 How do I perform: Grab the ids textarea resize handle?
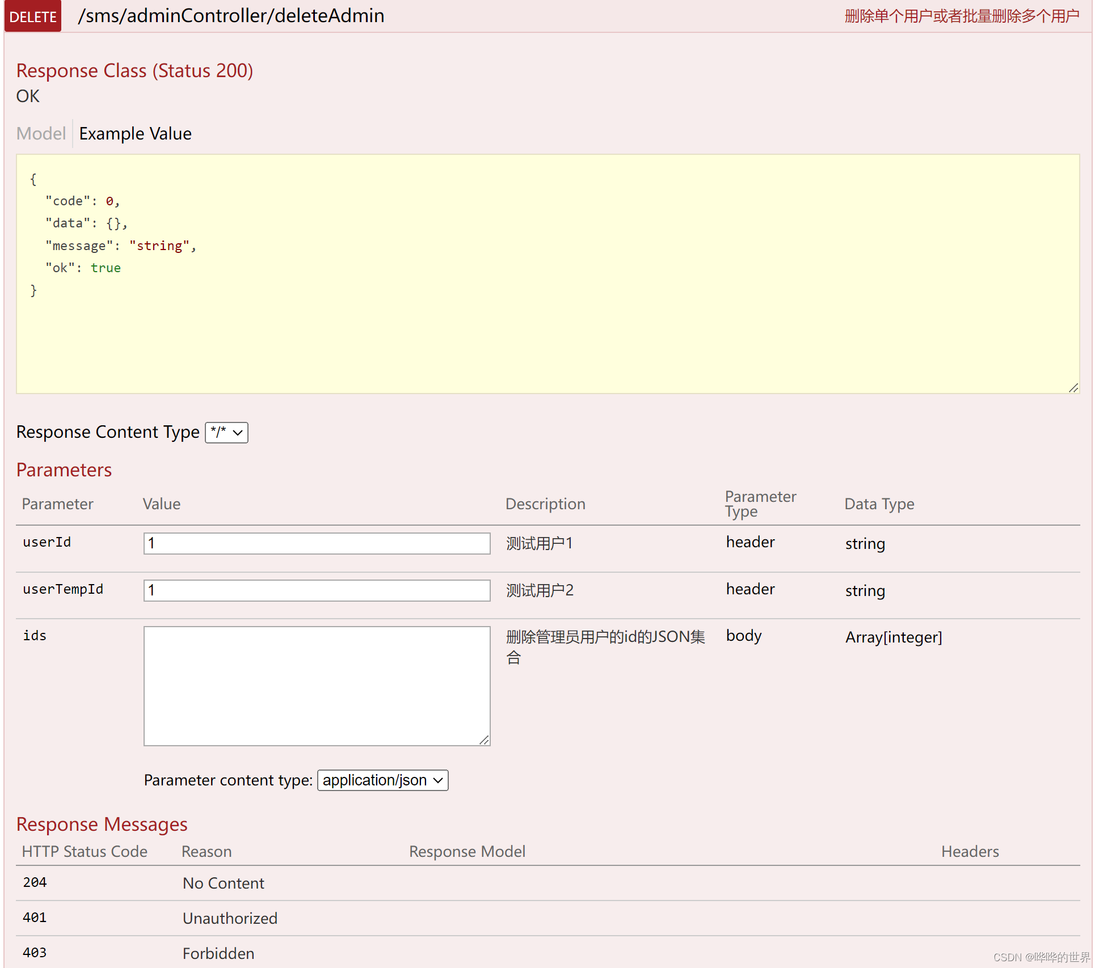(484, 740)
